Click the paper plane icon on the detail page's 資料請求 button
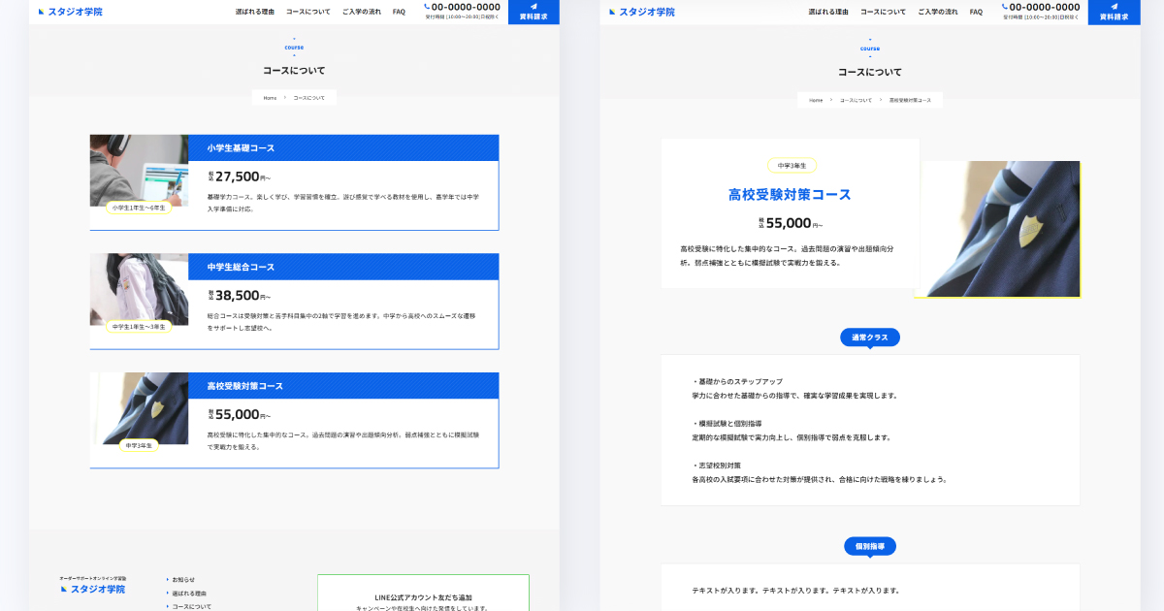This screenshot has width=1164, height=611. (1114, 6)
